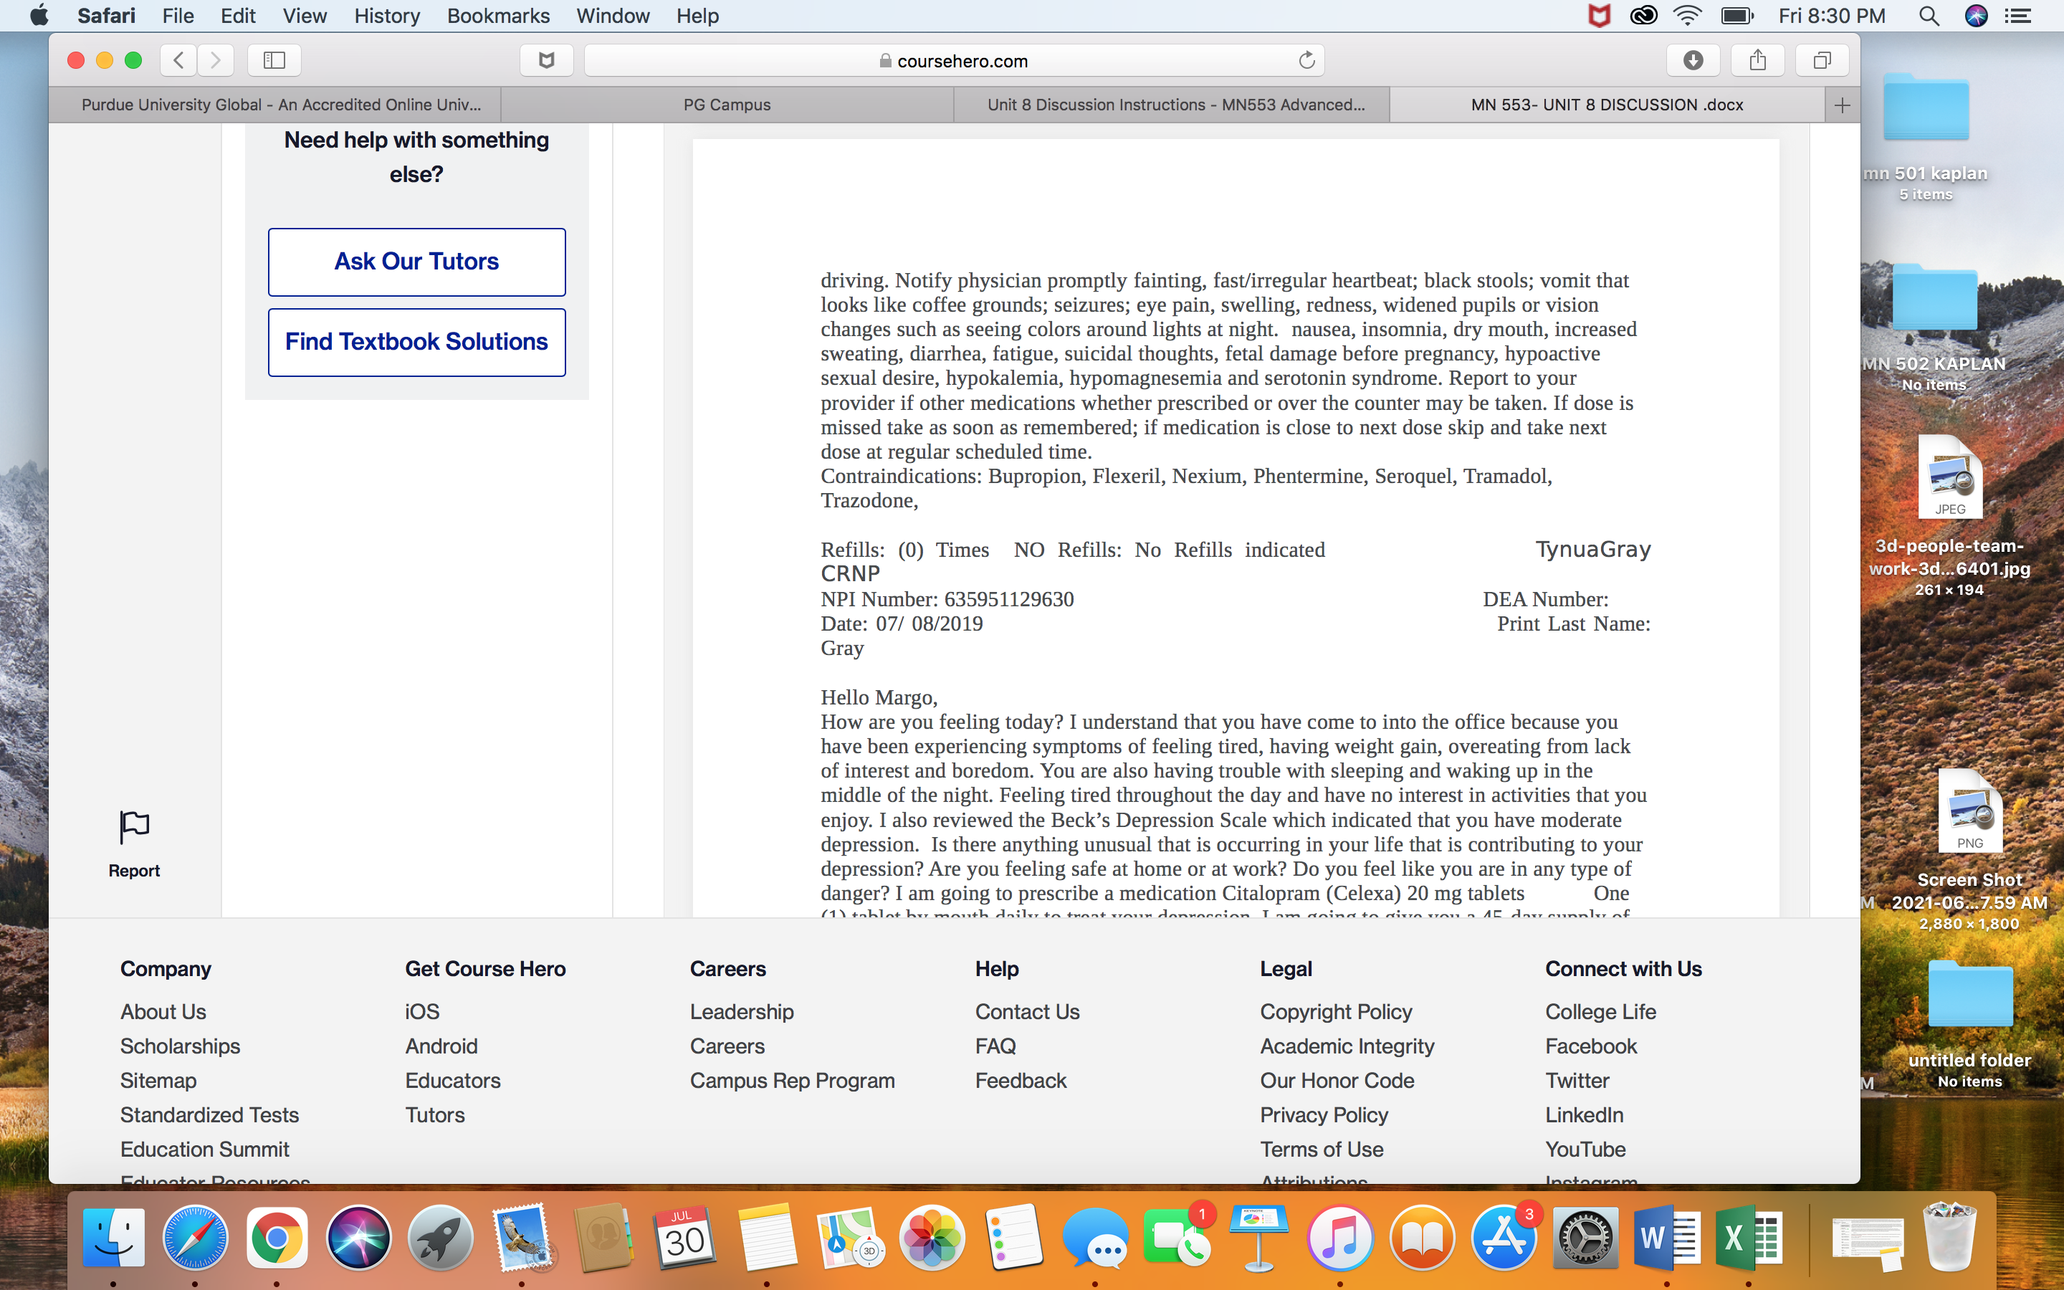
Task: Select the mn 501 kaplan desktop folder
Action: (x=1926, y=136)
